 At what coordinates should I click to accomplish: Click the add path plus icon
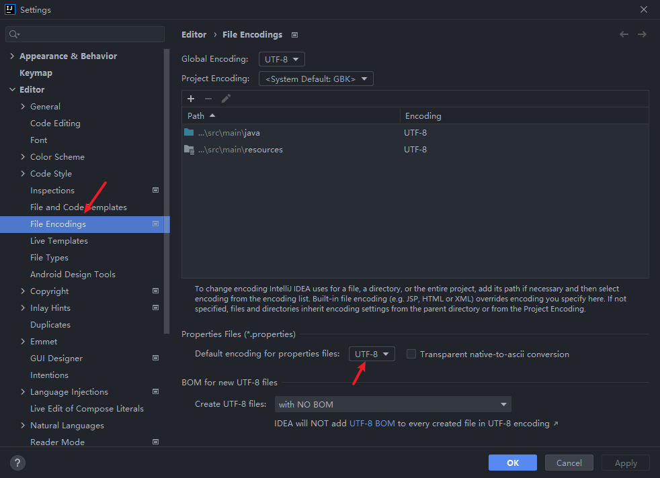(x=191, y=99)
